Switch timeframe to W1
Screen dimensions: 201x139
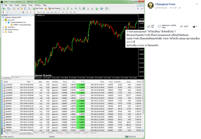click(71, 12)
